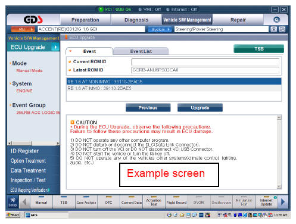The width and height of the screenshot is (296, 224).
Task: Open ECU Mapping Verification item
Action: coord(30,190)
